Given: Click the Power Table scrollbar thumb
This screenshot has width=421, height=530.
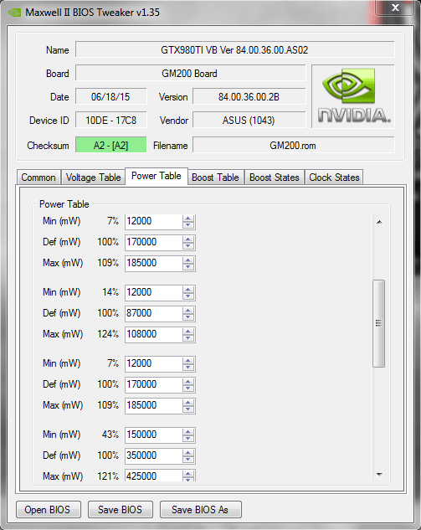Looking at the screenshot, I should pyautogui.click(x=379, y=323).
